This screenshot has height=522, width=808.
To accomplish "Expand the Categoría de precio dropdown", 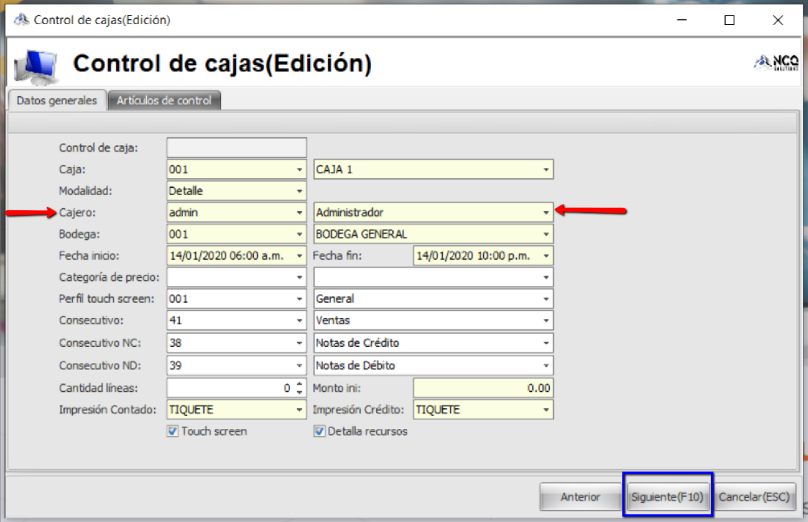I will 299,277.
